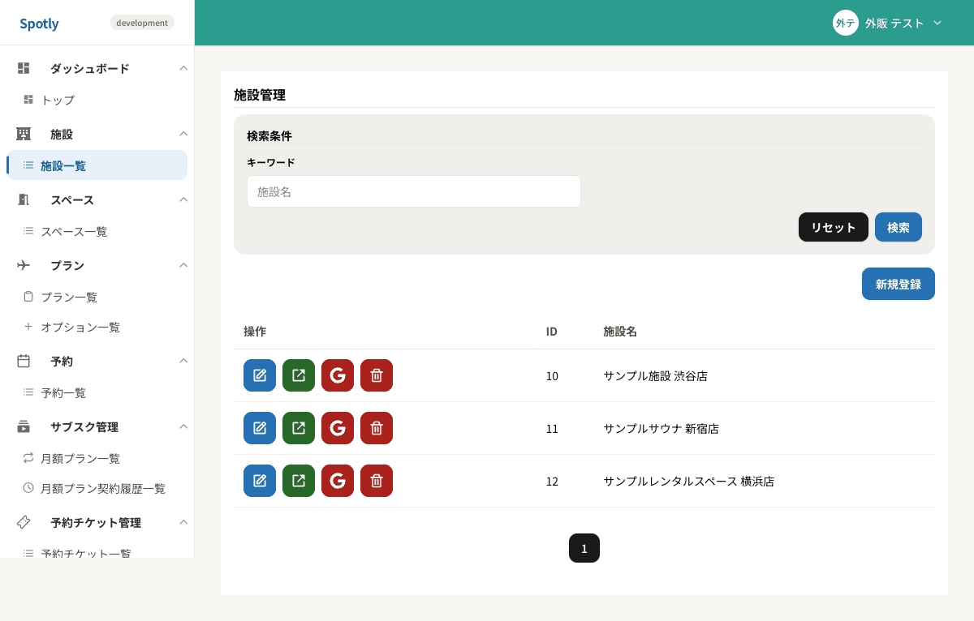Click the リセット button
Viewport: 974px width, 621px height.
click(x=834, y=227)
